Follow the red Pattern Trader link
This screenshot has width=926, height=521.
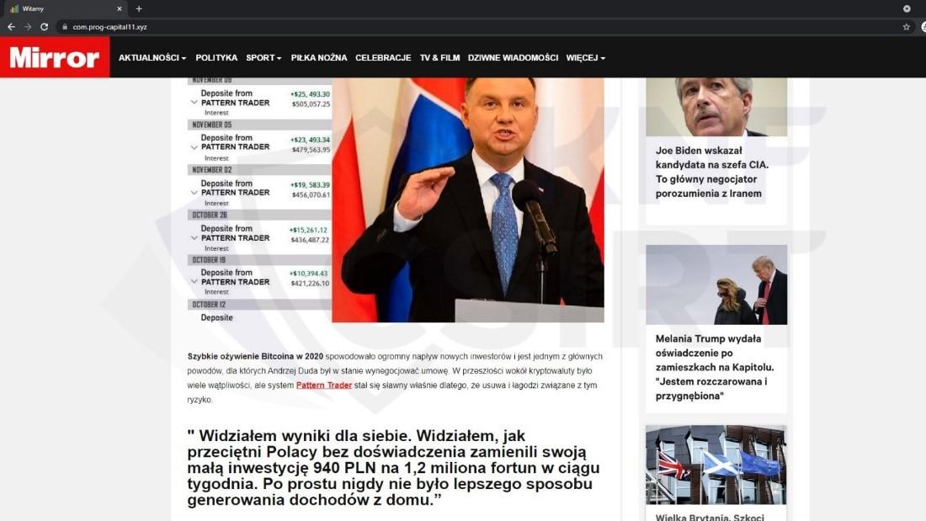pos(323,385)
